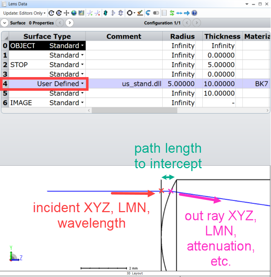Click the horizontal scrollbar right arrow

pos(267,111)
